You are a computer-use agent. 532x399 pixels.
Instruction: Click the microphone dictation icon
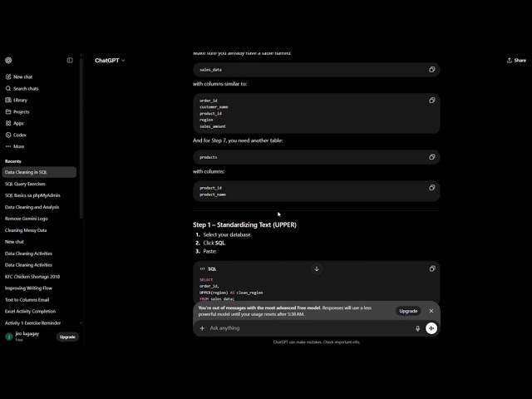click(x=417, y=328)
